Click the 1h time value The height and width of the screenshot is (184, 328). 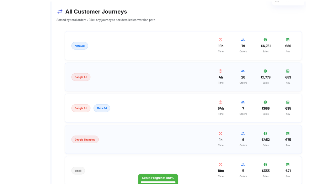(x=221, y=140)
